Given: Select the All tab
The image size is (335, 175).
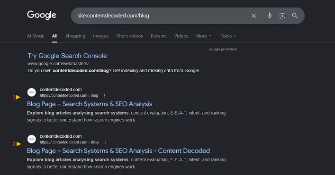Looking at the screenshot, I should (x=54, y=36).
